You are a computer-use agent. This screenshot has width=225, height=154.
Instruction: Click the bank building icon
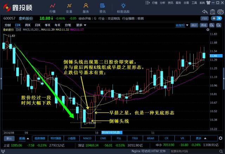point(212,12)
